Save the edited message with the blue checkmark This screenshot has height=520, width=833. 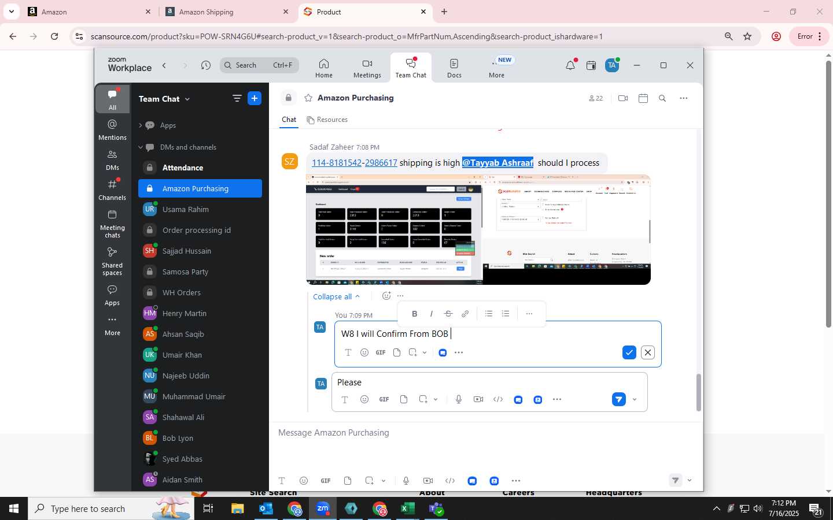point(629,352)
